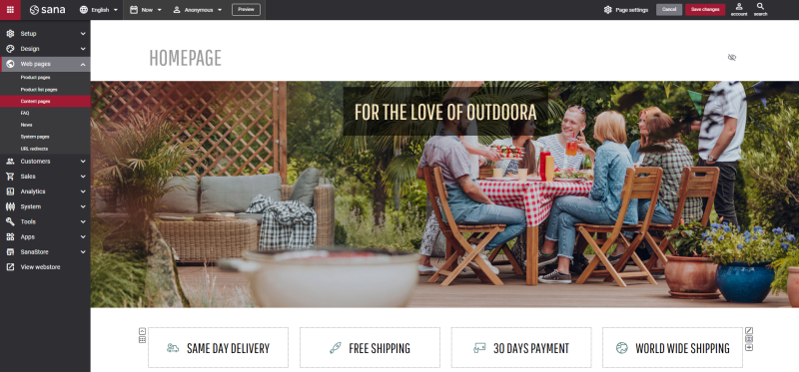Toggle the homepage title visibility eye icon
This screenshot has height=372, width=799.
(732, 58)
